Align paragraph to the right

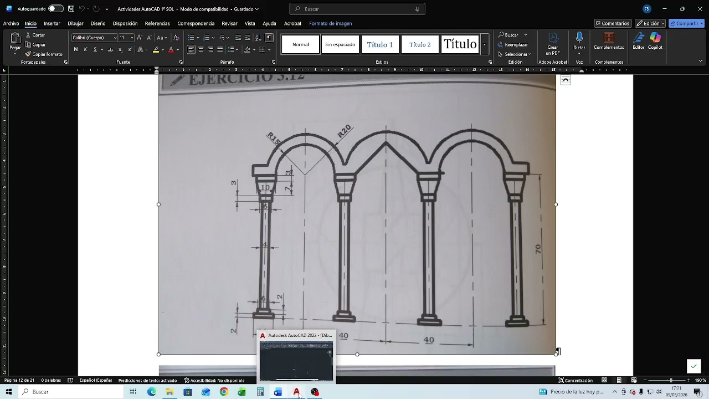tap(210, 49)
